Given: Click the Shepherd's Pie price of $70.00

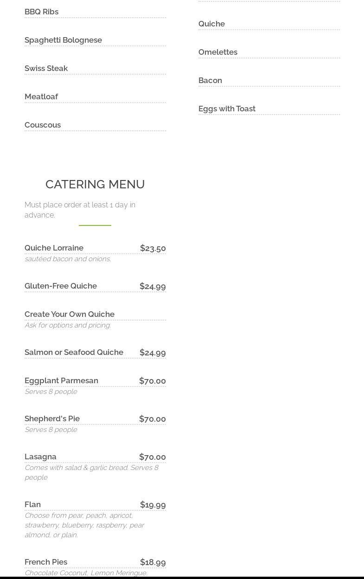Looking at the screenshot, I should pyautogui.click(x=153, y=419).
